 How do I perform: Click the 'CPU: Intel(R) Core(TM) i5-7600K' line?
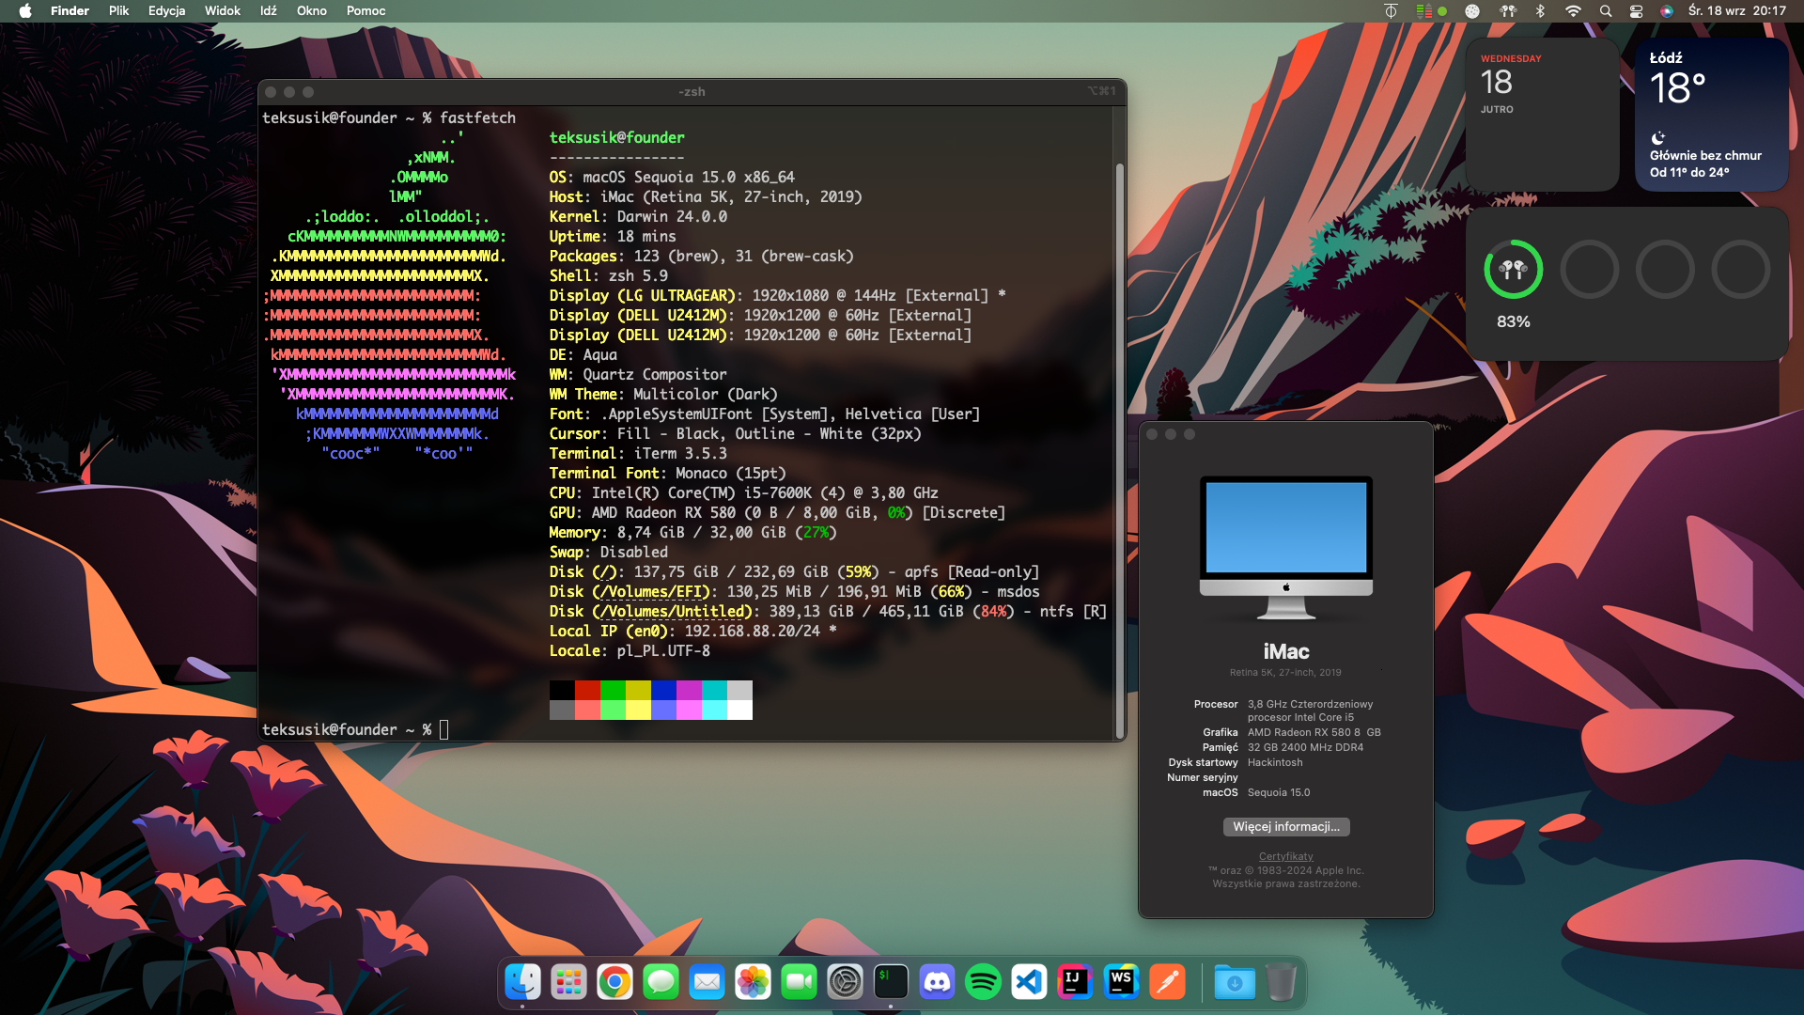point(744,492)
